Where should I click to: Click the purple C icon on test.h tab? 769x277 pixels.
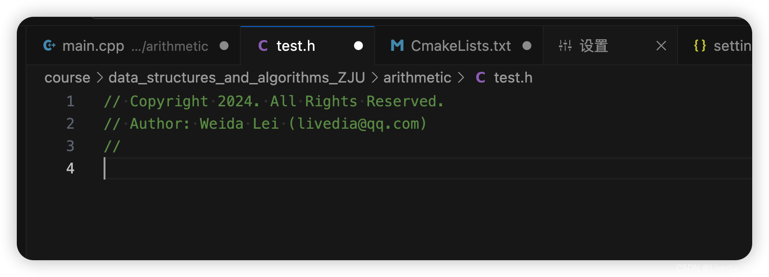click(x=263, y=46)
